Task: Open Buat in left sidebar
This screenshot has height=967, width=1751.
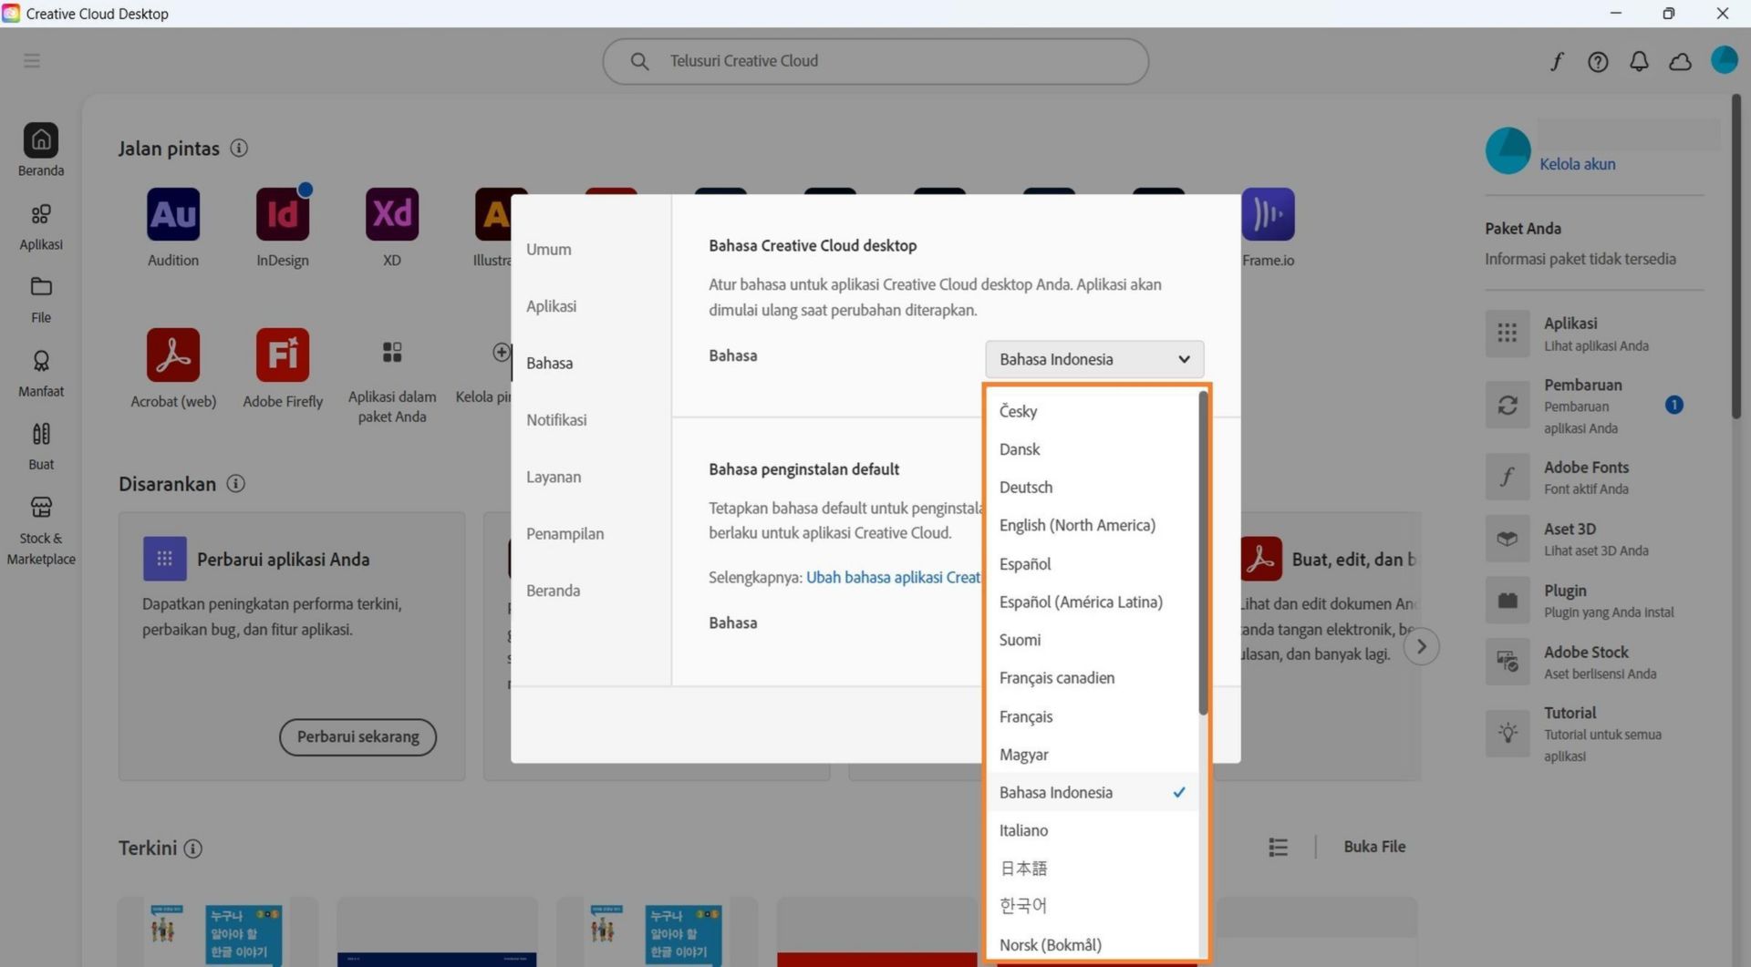Action: [41, 447]
